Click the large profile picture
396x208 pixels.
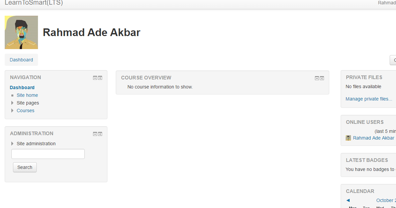tap(21, 32)
